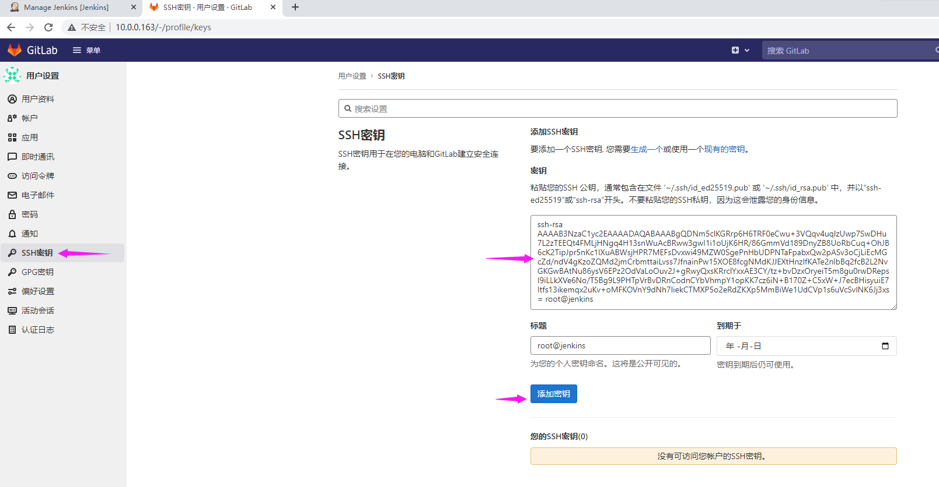Select the SSH密钥 key icon in sidebar

pyautogui.click(x=12, y=253)
